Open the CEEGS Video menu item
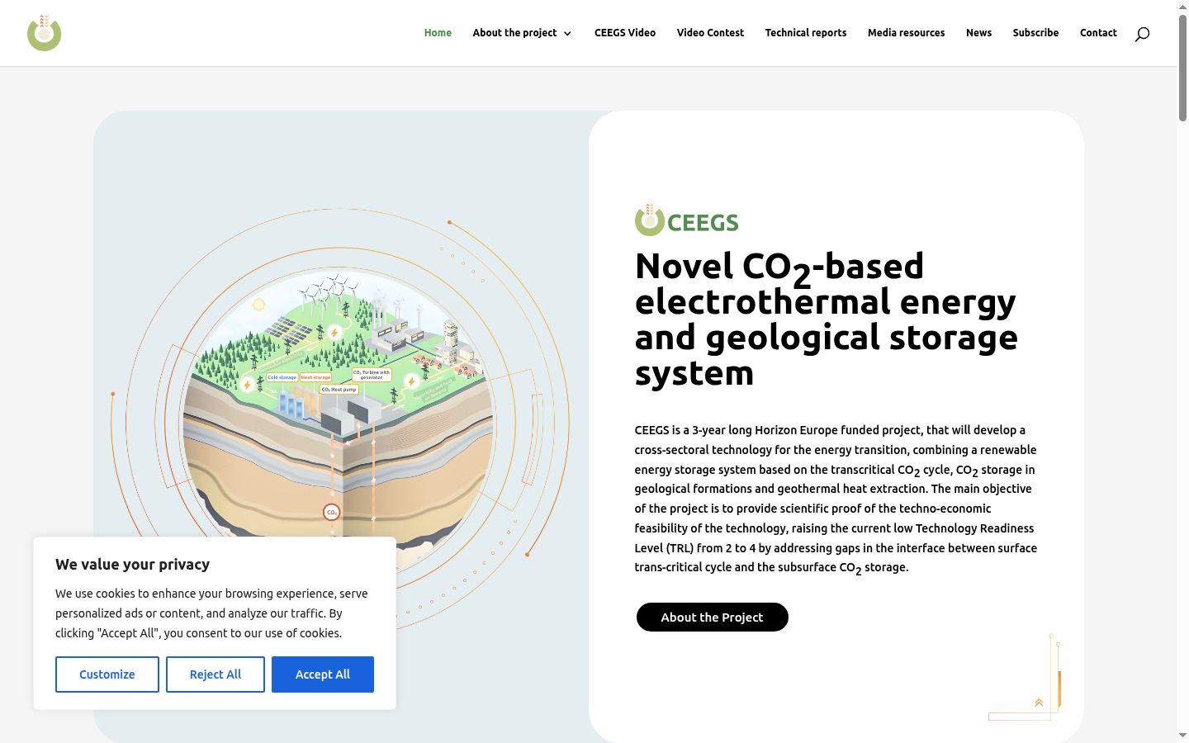1189x743 pixels. pyautogui.click(x=625, y=33)
